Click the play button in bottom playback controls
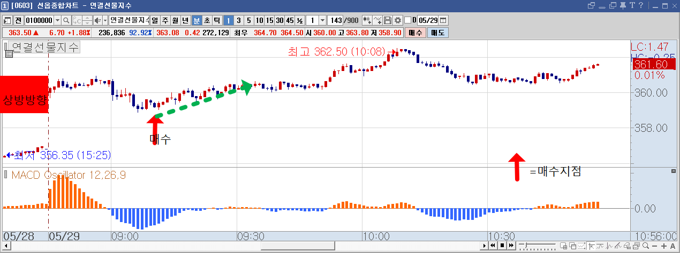Image resolution: width=680 pixels, height=253 pixels. tap(485, 246)
